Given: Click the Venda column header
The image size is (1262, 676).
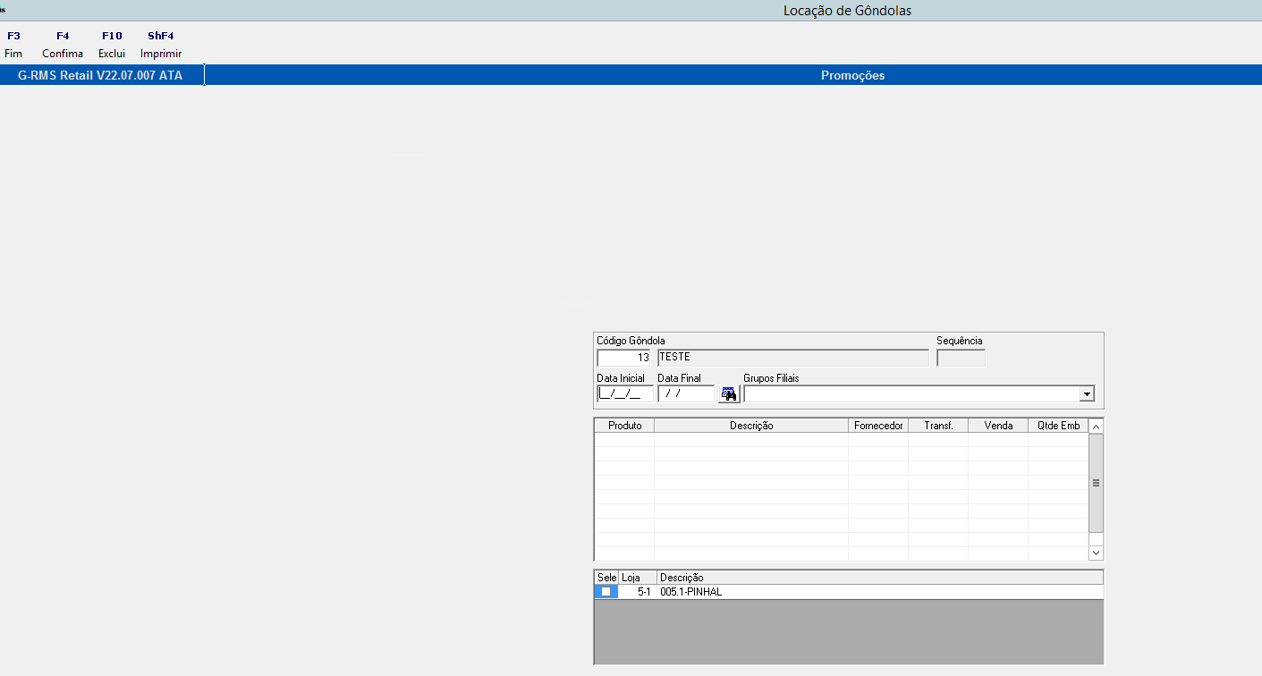Looking at the screenshot, I should point(998,426).
